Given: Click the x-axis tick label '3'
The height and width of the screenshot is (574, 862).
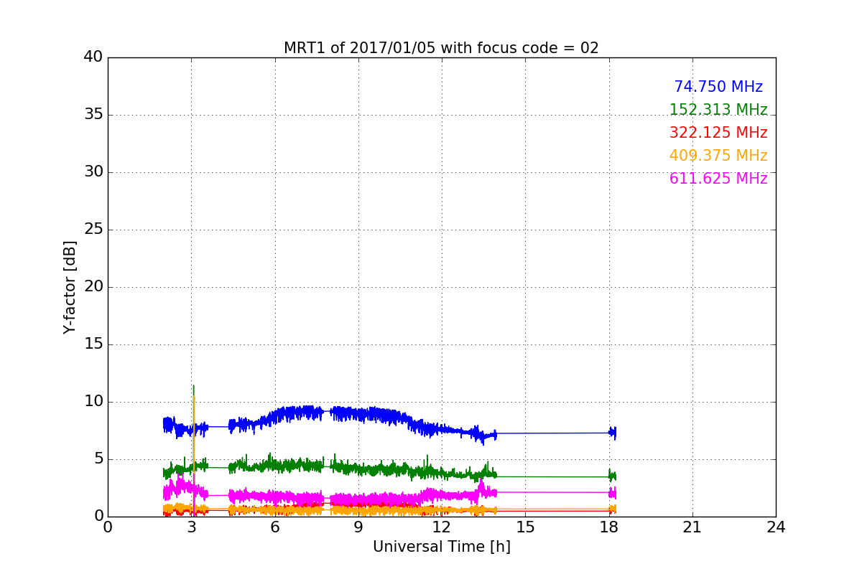Looking at the screenshot, I should point(191,527).
